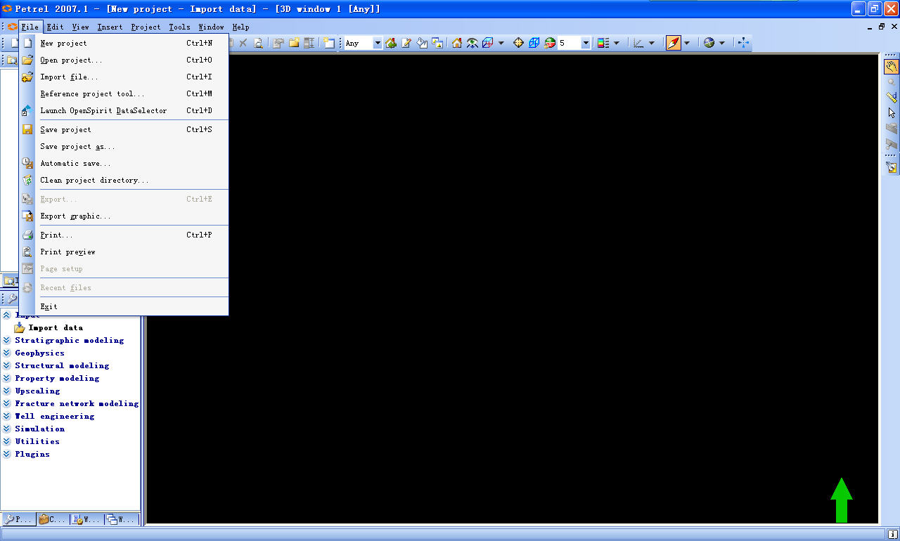Click the Petrel logo icon in menu bar
The height and width of the screenshot is (541, 900).
[12, 27]
